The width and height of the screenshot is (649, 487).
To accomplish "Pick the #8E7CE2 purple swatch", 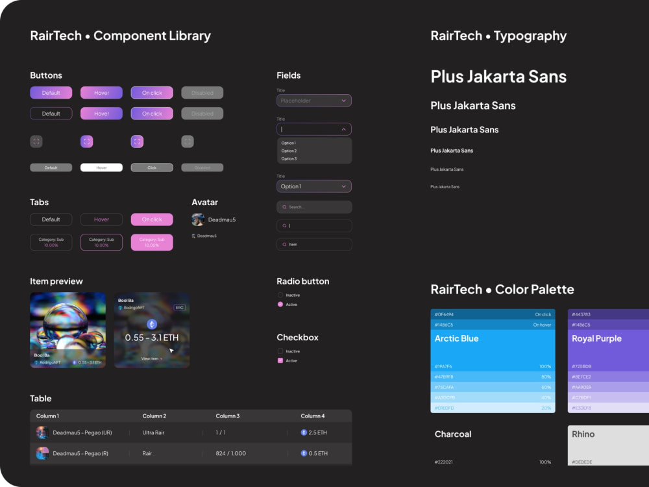I will tap(609, 377).
